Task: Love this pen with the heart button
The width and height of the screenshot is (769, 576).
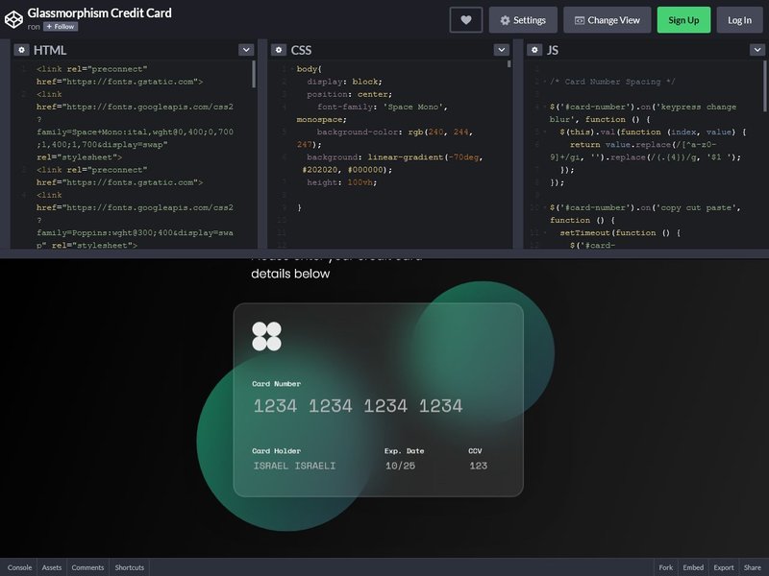Action: [466, 20]
